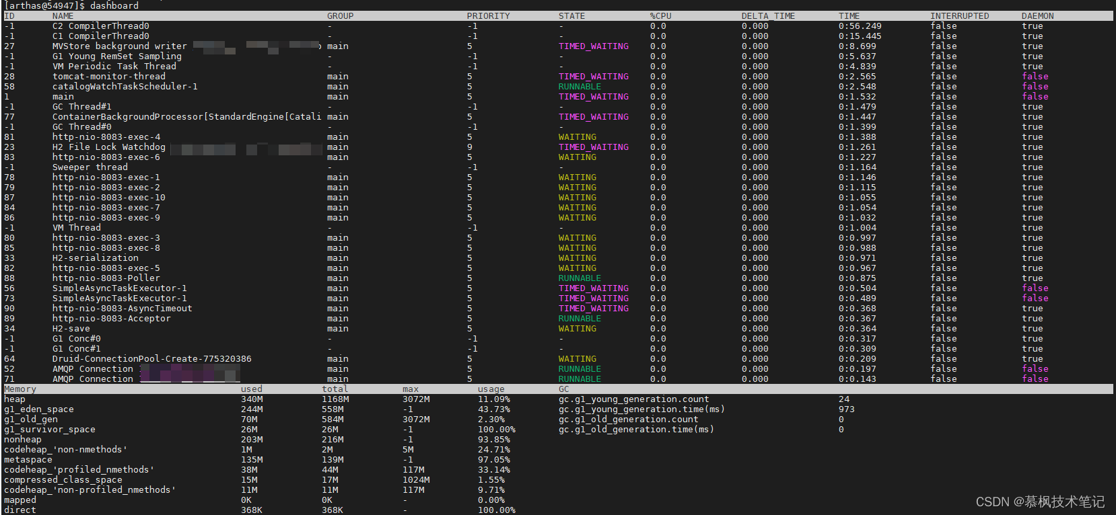Click 'http-nio-8083-Poller' thread name

(106, 278)
